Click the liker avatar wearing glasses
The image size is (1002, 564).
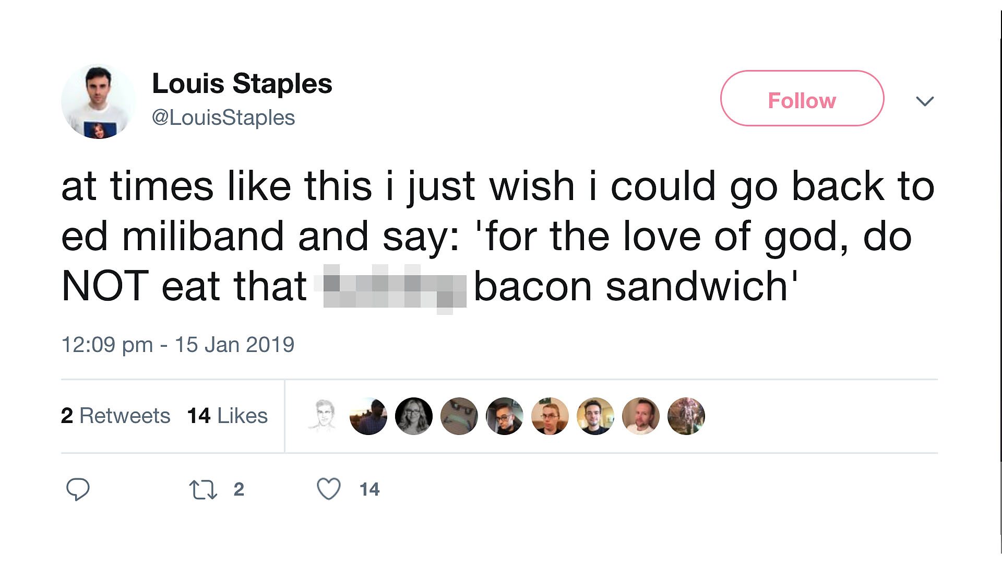pos(505,416)
